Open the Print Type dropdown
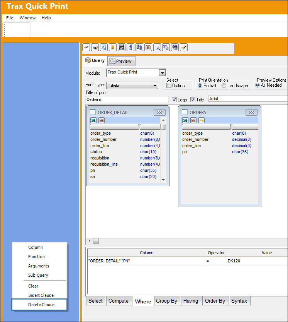288x322 pixels. [x=155, y=86]
